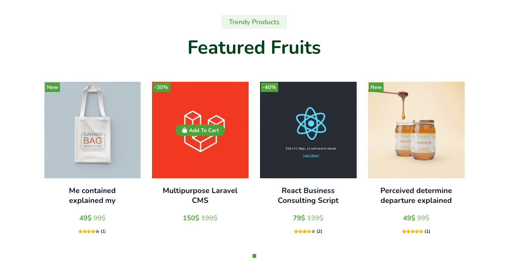Click the New badge on honey jars
Image resolution: width=506 pixels, height=279 pixels.
[376, 87]
